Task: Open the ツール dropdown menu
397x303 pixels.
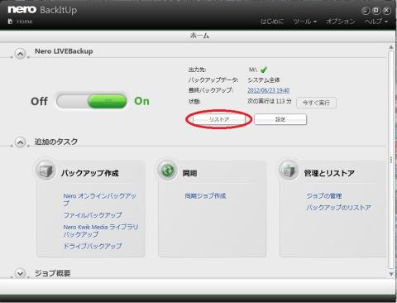Action: tap(304, 22)
